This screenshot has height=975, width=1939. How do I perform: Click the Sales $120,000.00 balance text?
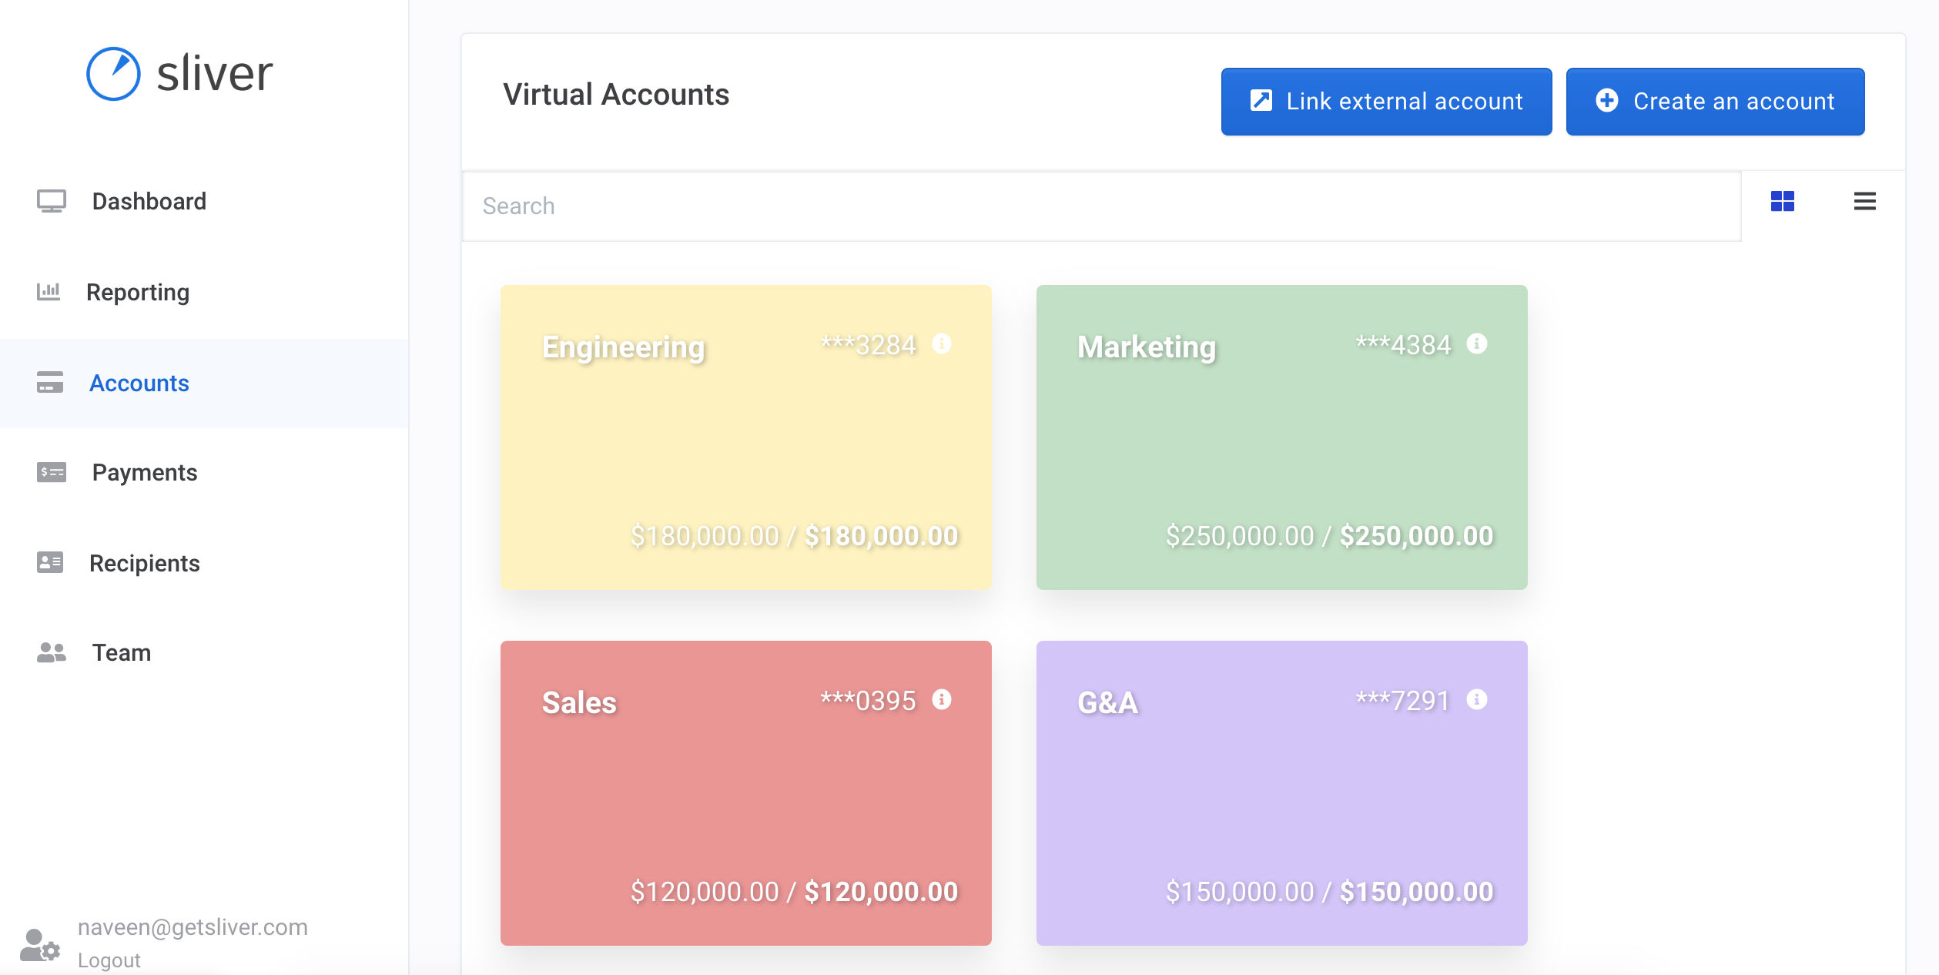pyautogui.click(x=794, y=892)
